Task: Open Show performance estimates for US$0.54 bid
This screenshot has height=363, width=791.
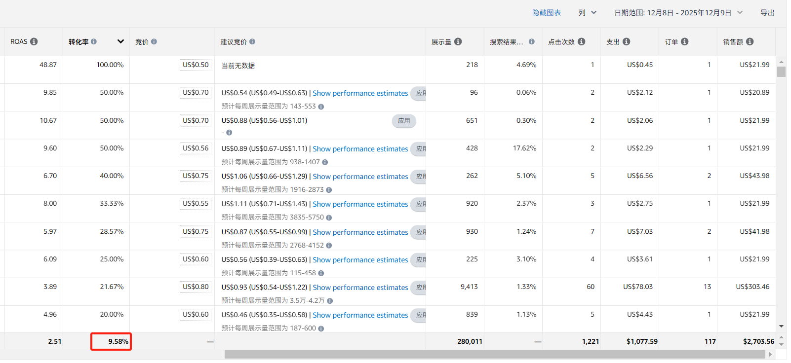Action: click(x=360, y=93)
